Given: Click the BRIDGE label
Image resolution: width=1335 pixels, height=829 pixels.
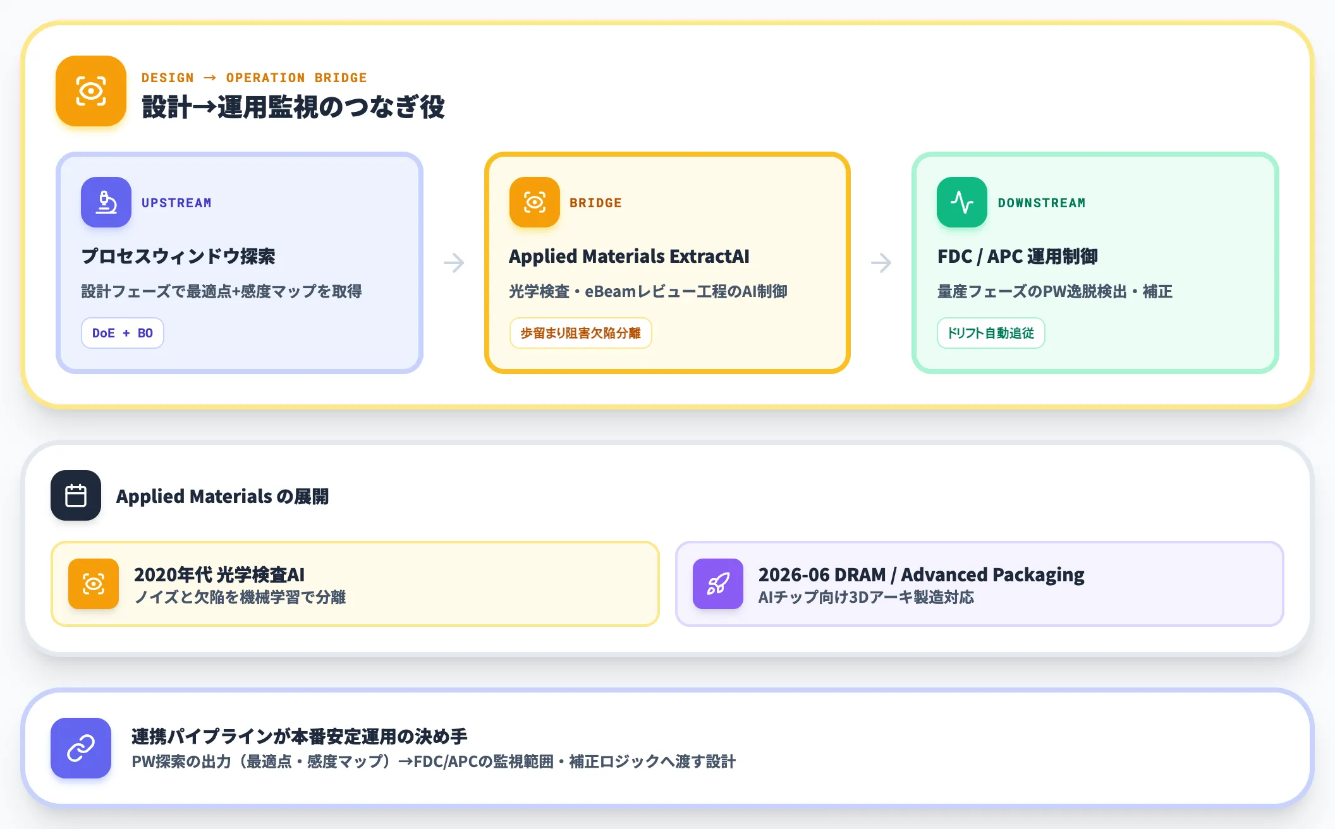Looking at the screenshot, I should (x=595, y=203).
